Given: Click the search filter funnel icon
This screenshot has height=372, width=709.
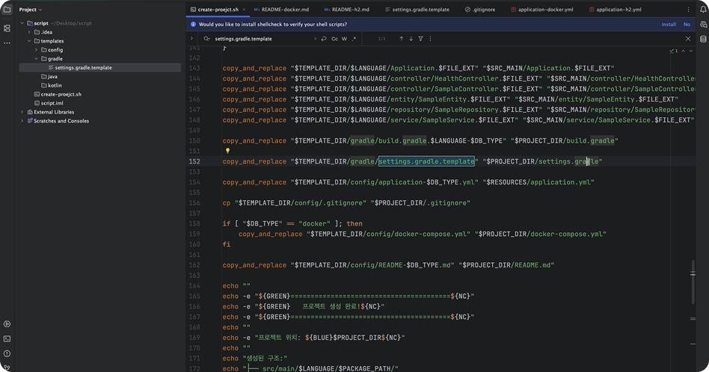Looking at the screenshot, I should tap(420, 39).
